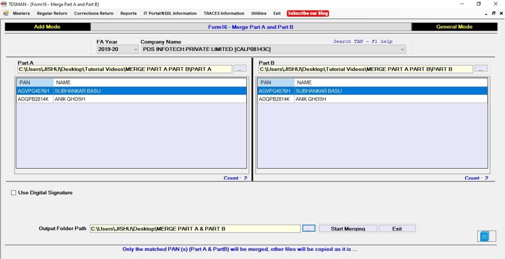Click the small icon left of Masters menu

coord(6,14)
